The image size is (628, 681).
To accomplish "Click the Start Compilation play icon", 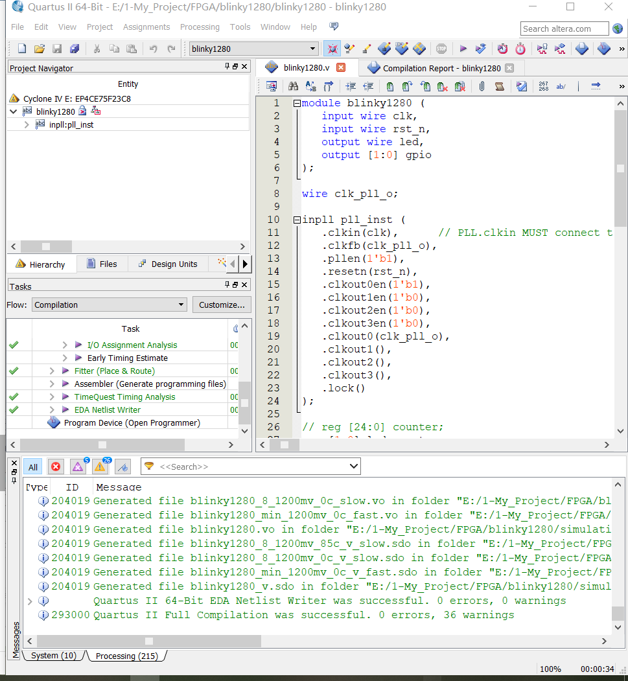I will pyautogui.click(x=463, y=49).
